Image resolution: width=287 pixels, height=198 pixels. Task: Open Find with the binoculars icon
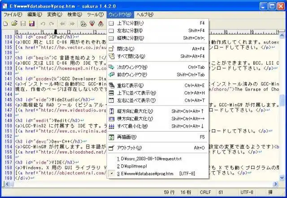click(x=83, y=24)
